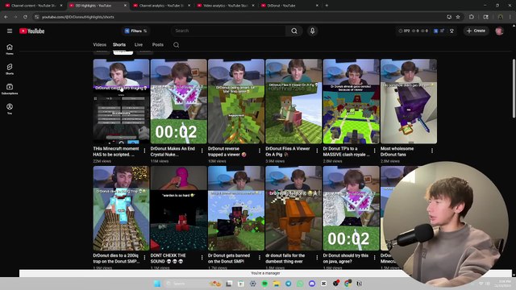Activate voice search microphone
The image size is (516, 290).
click(x=312, y=31)
